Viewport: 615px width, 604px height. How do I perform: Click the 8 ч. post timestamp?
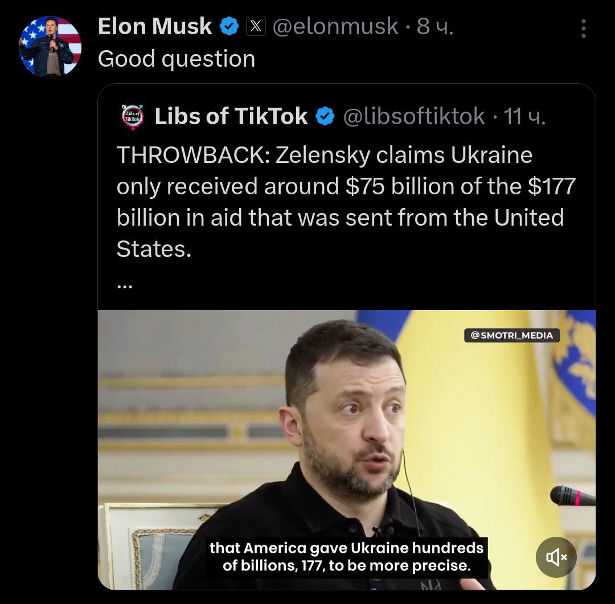pos(435,26)
